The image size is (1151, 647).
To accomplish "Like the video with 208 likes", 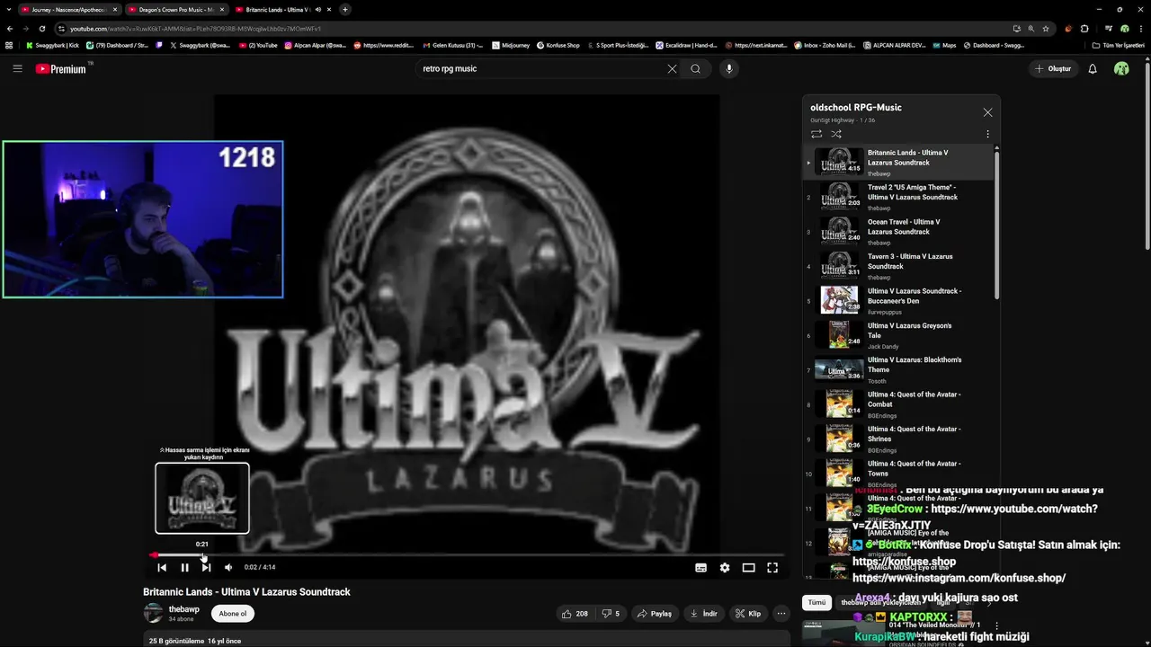I will pos(574,614).
